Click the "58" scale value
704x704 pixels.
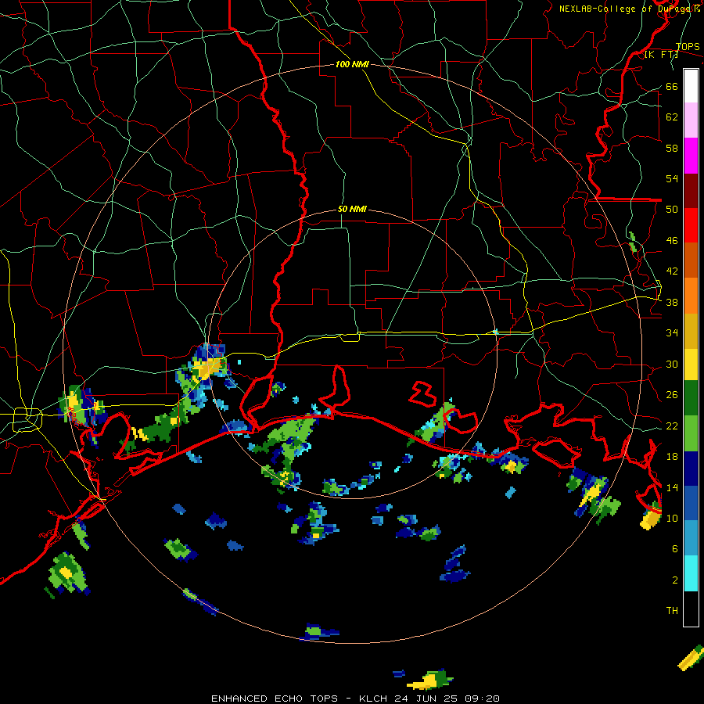pos(672,148)
